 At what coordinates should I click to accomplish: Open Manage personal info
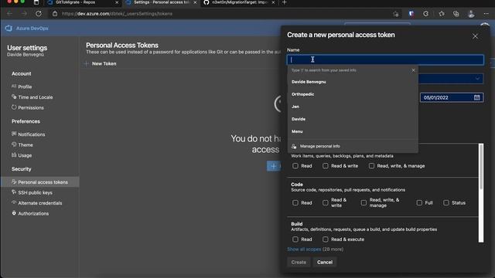point(353,146)
